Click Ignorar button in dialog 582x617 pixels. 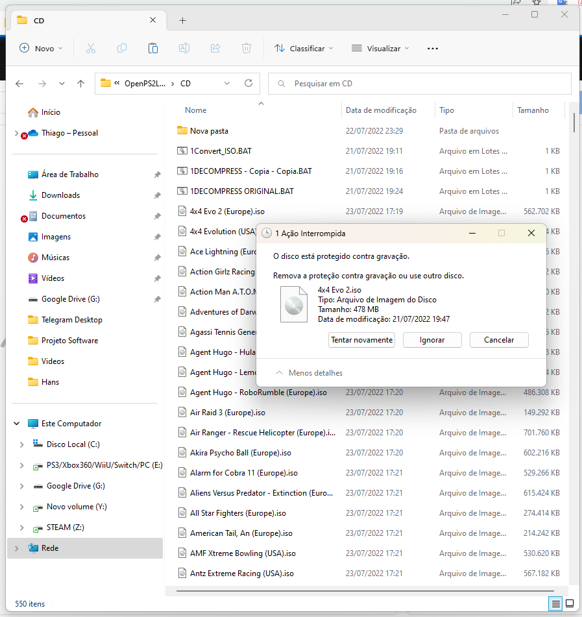pyautogui.click(x=432, y=340)
